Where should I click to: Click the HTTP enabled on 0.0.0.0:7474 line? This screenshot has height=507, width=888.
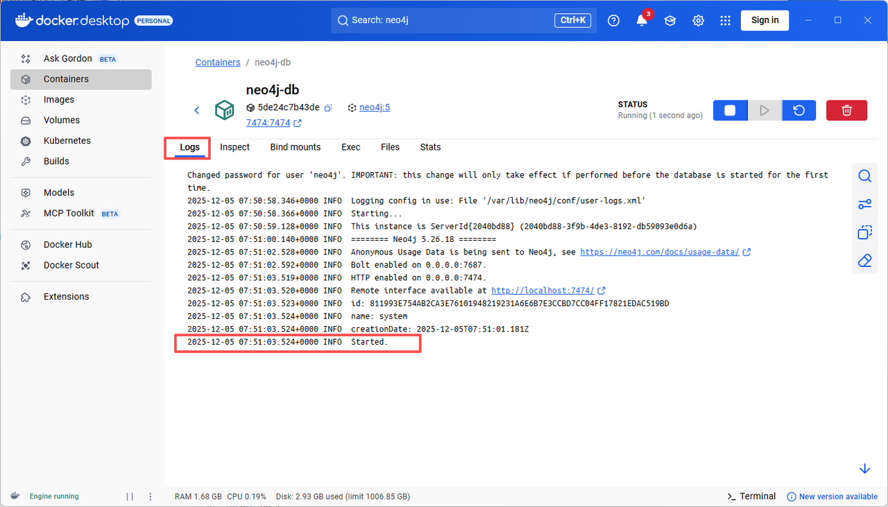pos(337,278)
